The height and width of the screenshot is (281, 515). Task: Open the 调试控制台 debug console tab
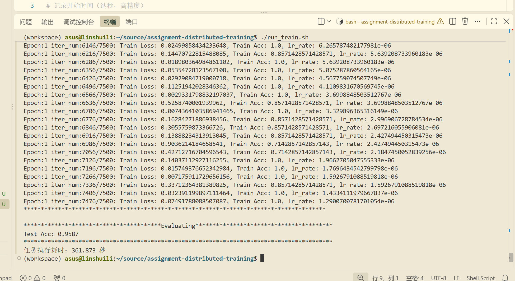point(79,22)
